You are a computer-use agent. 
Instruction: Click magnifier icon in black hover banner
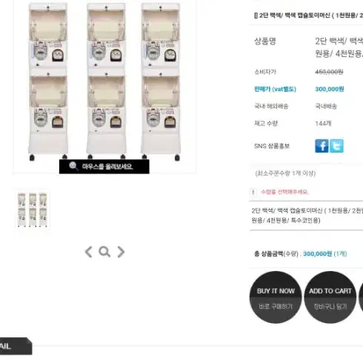(73, 167)
